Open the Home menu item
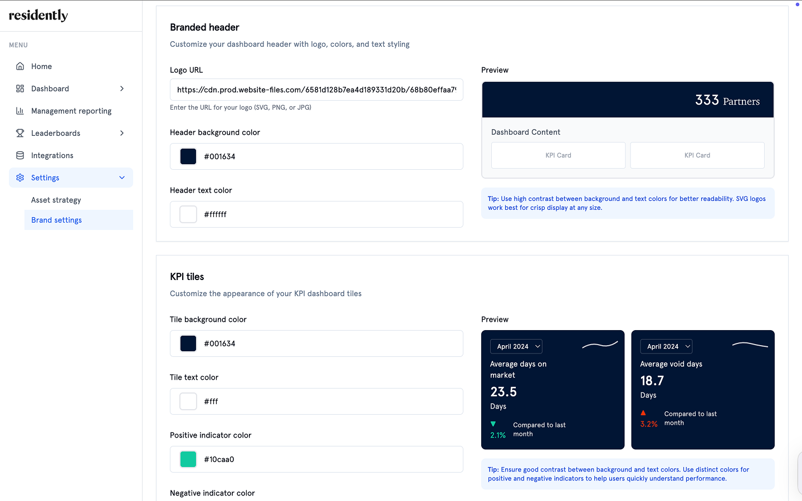802x501 pixels. click(x=71, y=66)
